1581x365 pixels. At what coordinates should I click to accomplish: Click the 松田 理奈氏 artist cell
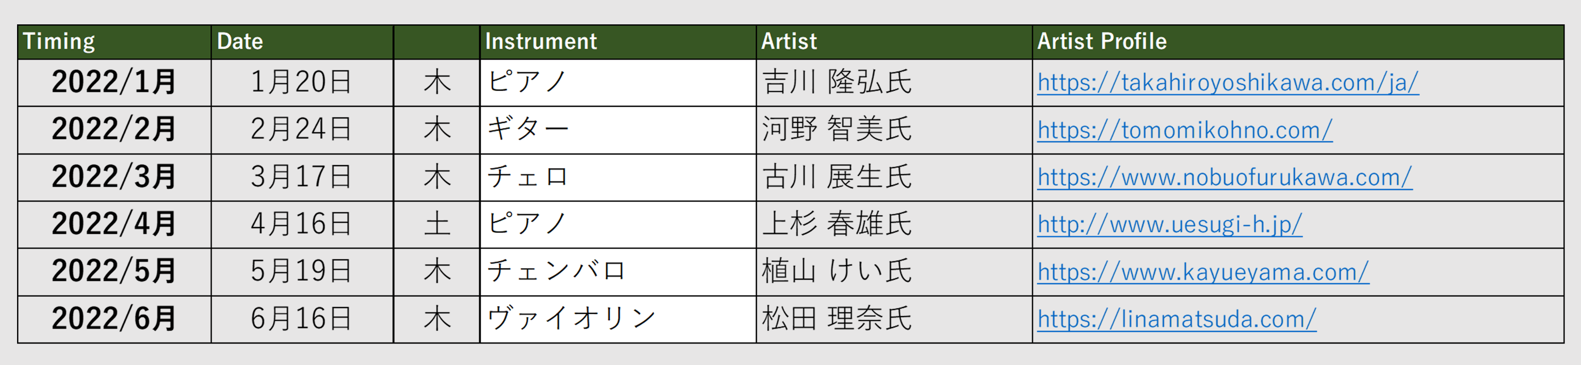[894, 319]
